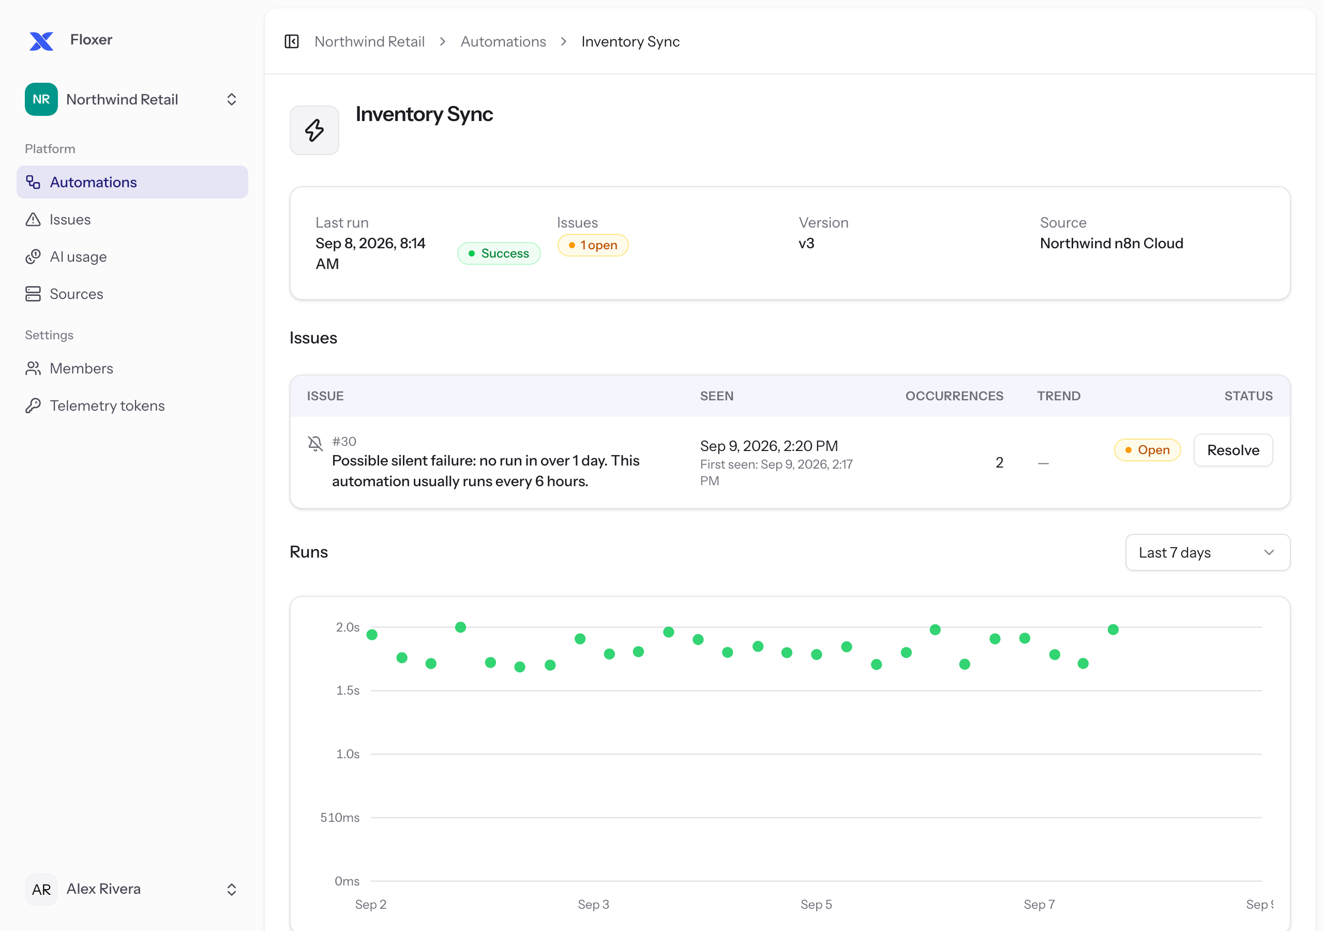Open Telemetry tokens settings page

click(132, 406)
